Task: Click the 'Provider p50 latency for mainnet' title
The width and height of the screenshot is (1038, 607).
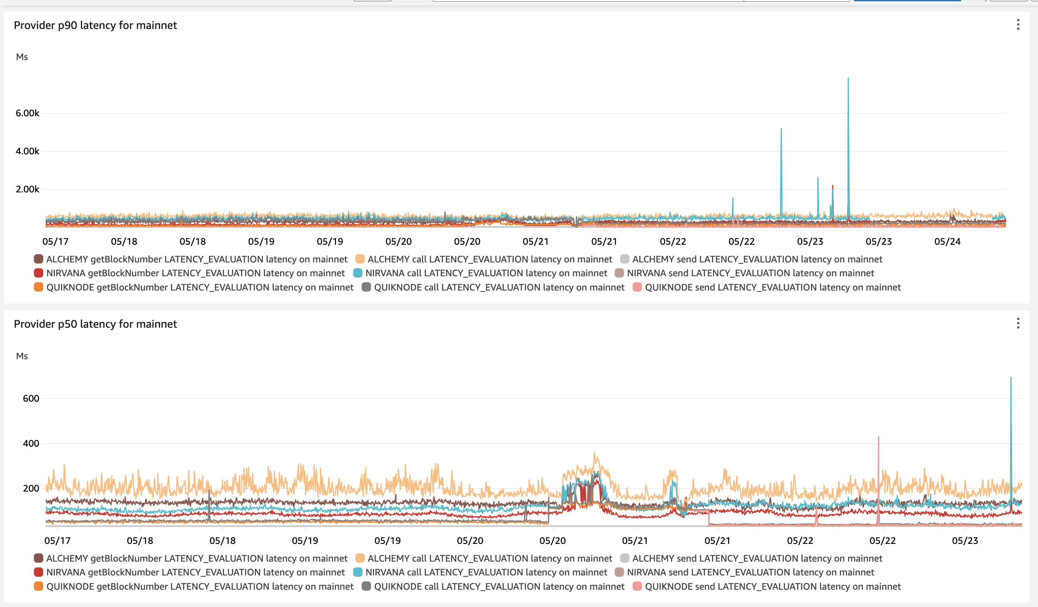Action: [95, 324]
